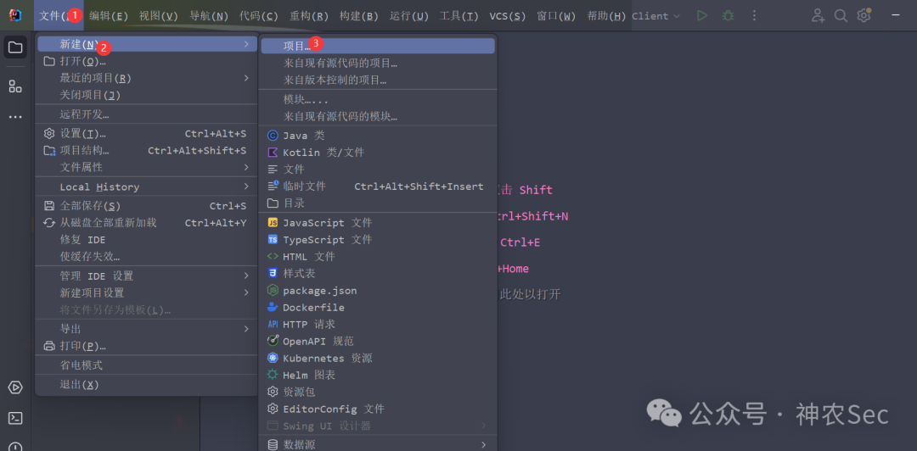This screenshot has height=451, width=917.
Task: Create a new 目录
Action: tap(378, 203)
